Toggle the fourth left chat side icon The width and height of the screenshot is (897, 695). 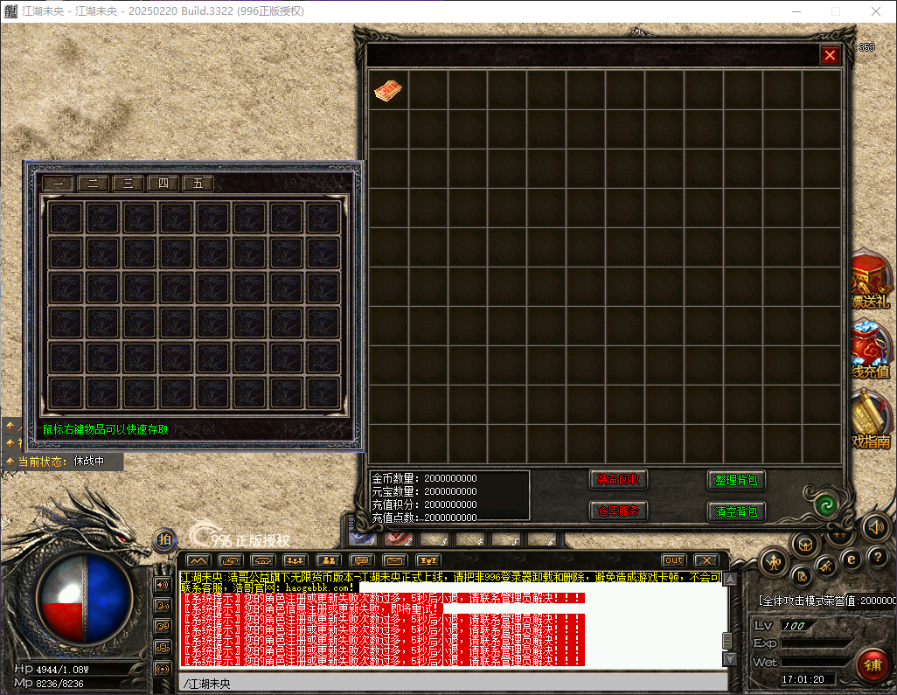pos(163,648)
